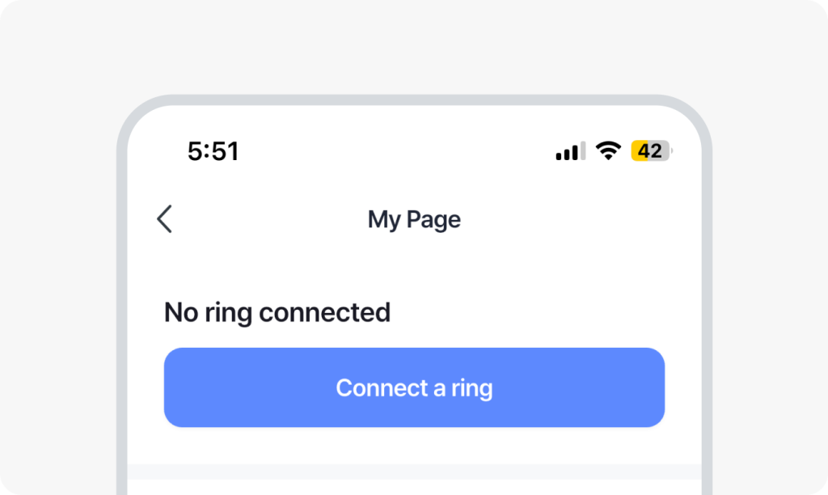Image resolution: width=828 pixels, height=495 pixels.
Task: Tap the mobile signal strength indicator
Action: tap(570, 151)
